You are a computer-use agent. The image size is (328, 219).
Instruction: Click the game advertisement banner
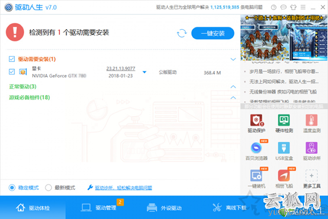(284, 37)
